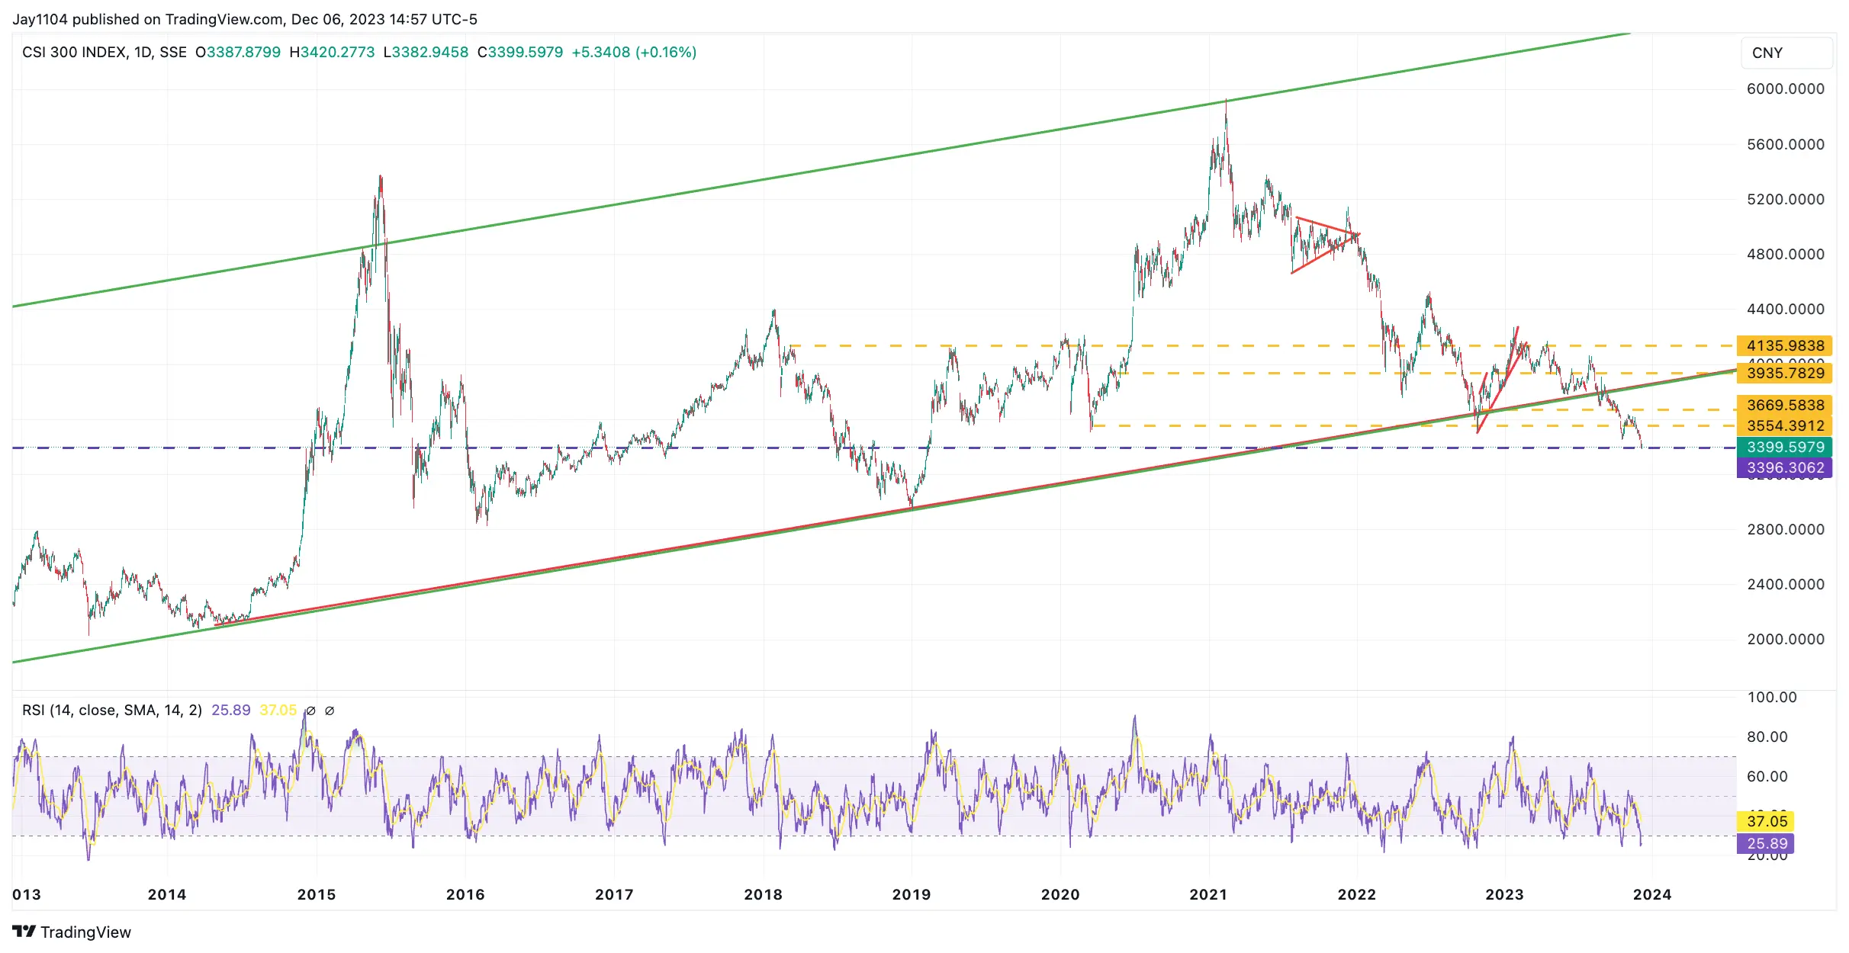Click the 5600.0000 price scale value
Image resolution: width=1849 pixels, height=953 pixels.
[x=1786, y=144]
